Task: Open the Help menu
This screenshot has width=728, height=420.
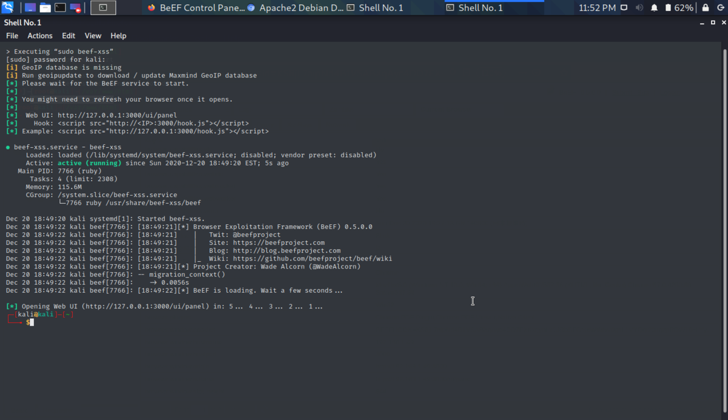Action: pyautogui.click(x=118, y=36)
